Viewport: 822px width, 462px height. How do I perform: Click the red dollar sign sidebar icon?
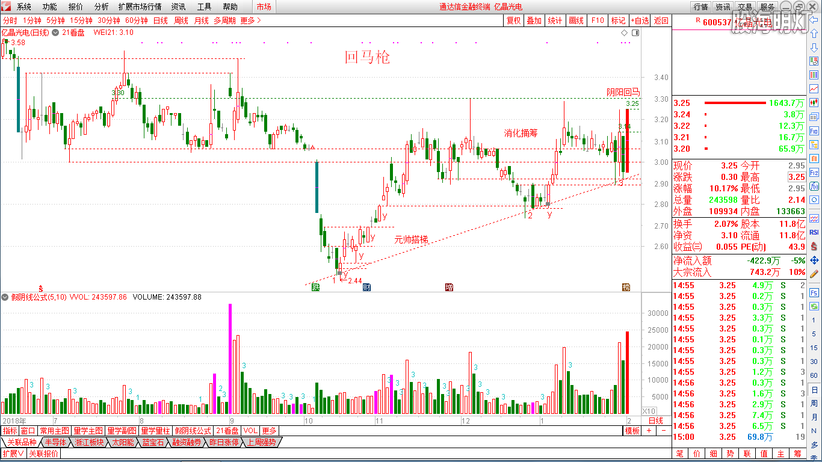point(814,246)
